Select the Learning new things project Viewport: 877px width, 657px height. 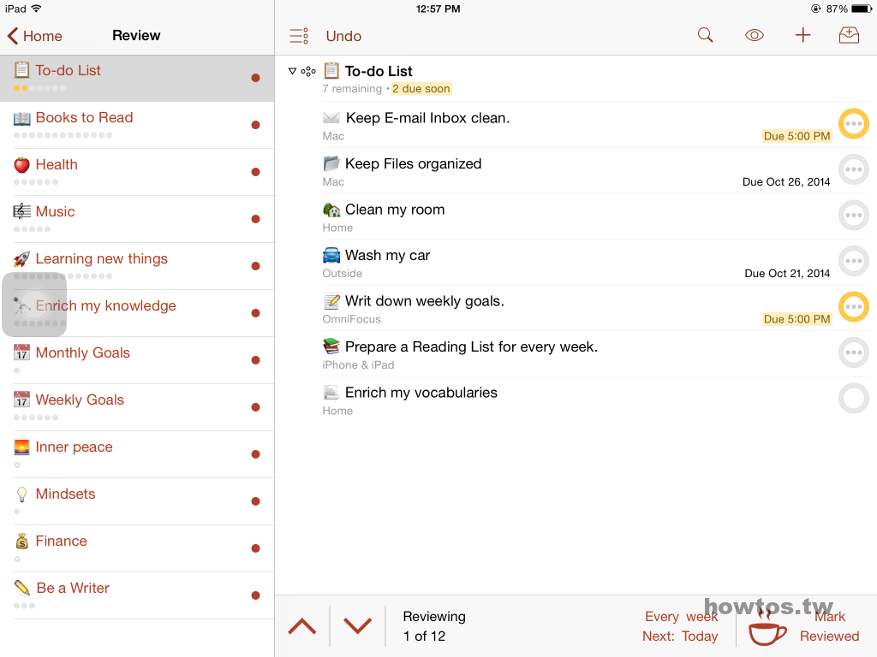coord(137,266)
